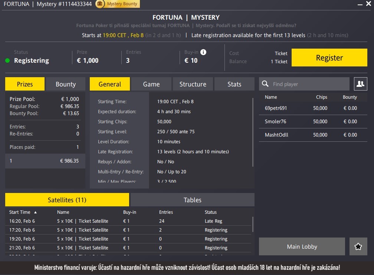The width and height of the screenshot is (374, 275).
Task: Click the Bounty Pool € 13.65 value
Action: 71,113
